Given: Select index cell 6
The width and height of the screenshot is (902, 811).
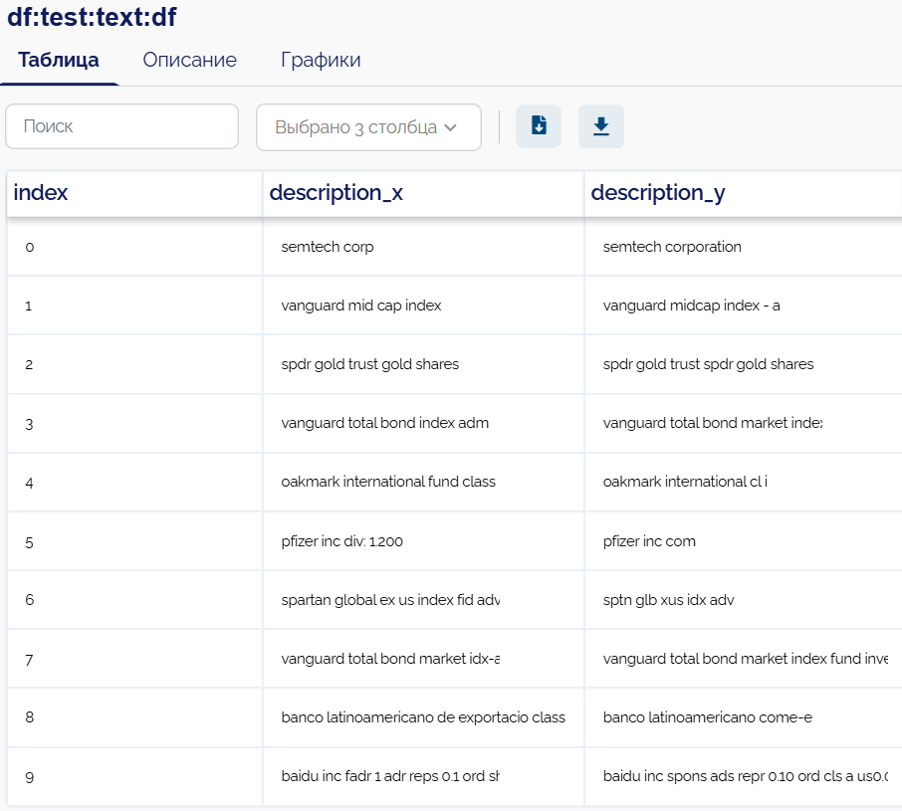Looking at the screenshot, I should [x=134, y=600].
